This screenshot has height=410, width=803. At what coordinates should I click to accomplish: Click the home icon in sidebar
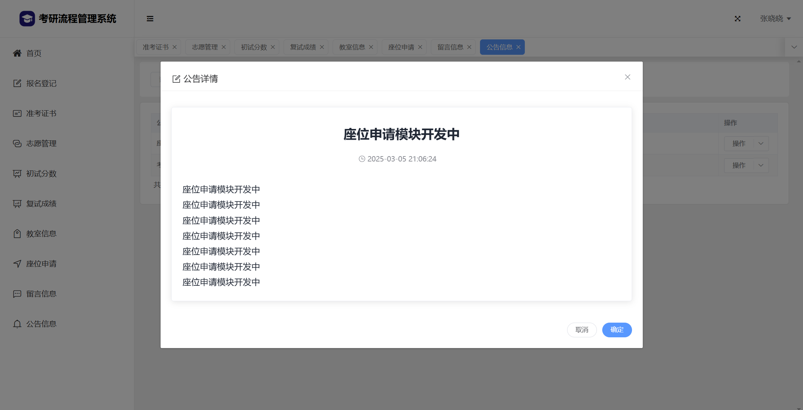pos(17,53)
